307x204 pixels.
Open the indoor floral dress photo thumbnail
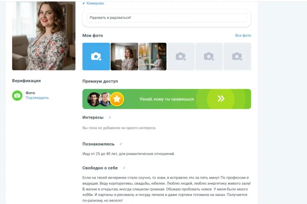pos(124,56)
